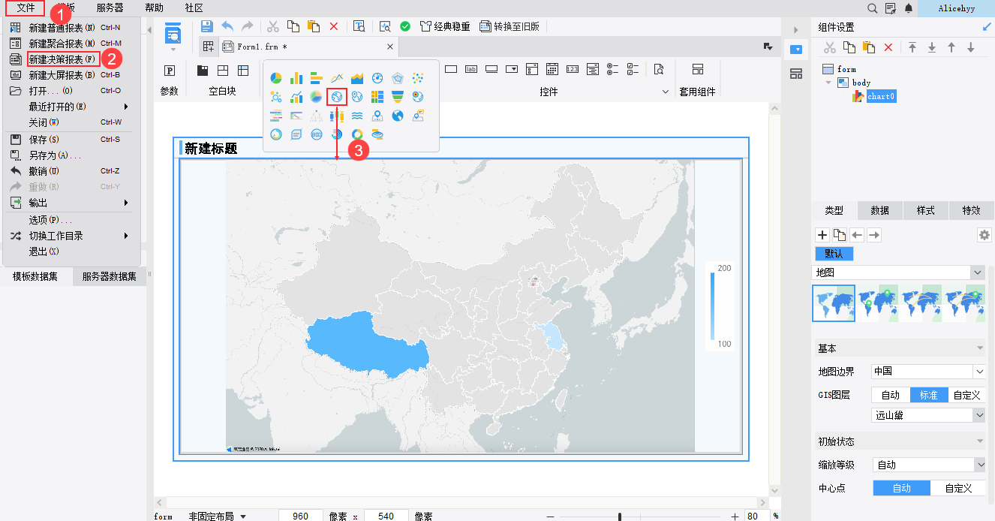The width and height of the screenshot is (995, 521).
Task: Click the zoom slider handle at the bottom
Action: pyautogui.click(x=619, y=516)
